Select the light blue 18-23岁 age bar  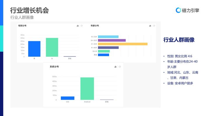click(x=108, y=37)
